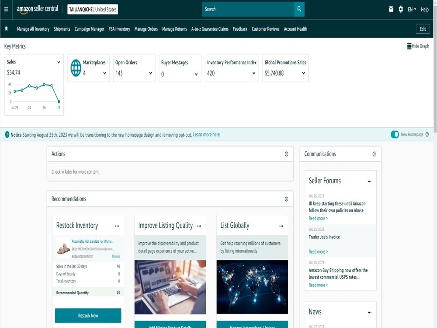
Task: Click the search magnifier button
Action: [x=299, y=9]
